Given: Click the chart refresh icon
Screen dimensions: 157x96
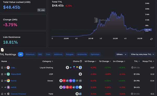Looking at the screenshot, I should (151, 39).
